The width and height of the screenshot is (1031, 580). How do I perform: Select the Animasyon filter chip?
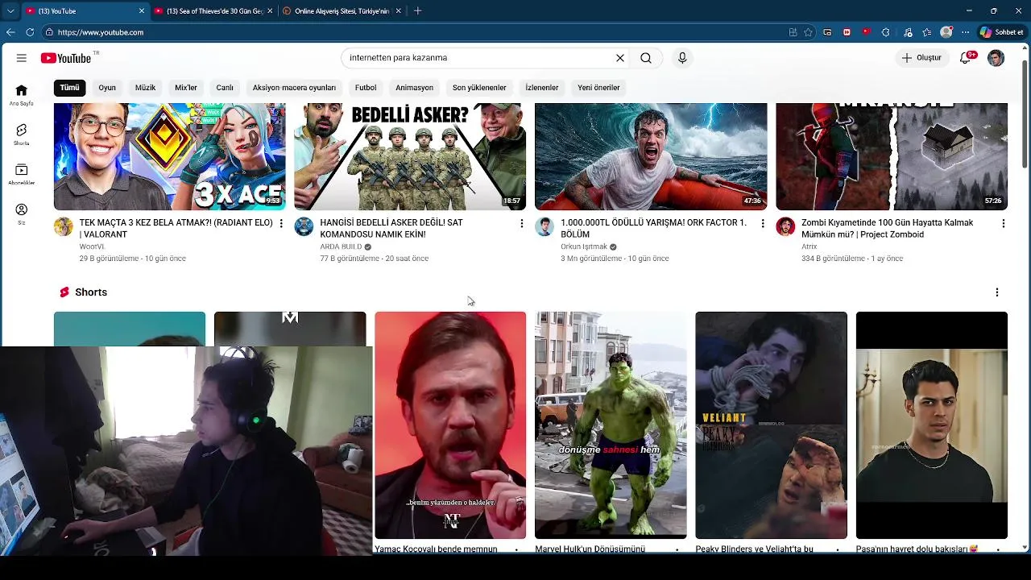click(414, 88)
